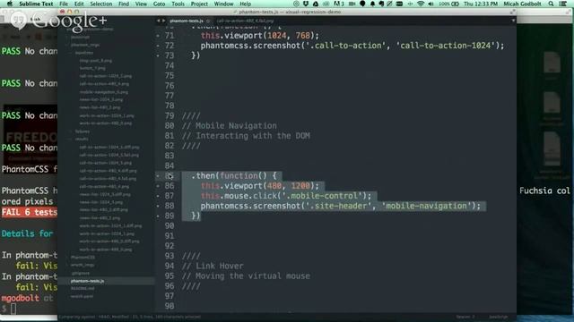Open the Sublime Text application menu
The height and width of the screenshot is (322, 574).
36,4
